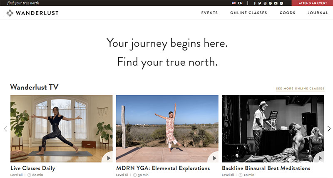Open the Goods menu item

click(x=287, y=13)
